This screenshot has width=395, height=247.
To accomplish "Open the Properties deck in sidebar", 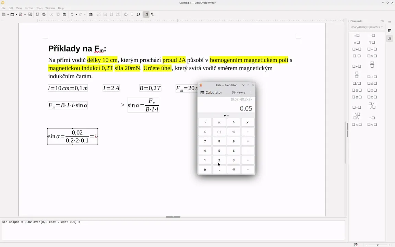I will [x=390, y=31].
